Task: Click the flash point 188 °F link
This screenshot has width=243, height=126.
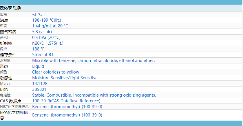Action: pos(38,49)
